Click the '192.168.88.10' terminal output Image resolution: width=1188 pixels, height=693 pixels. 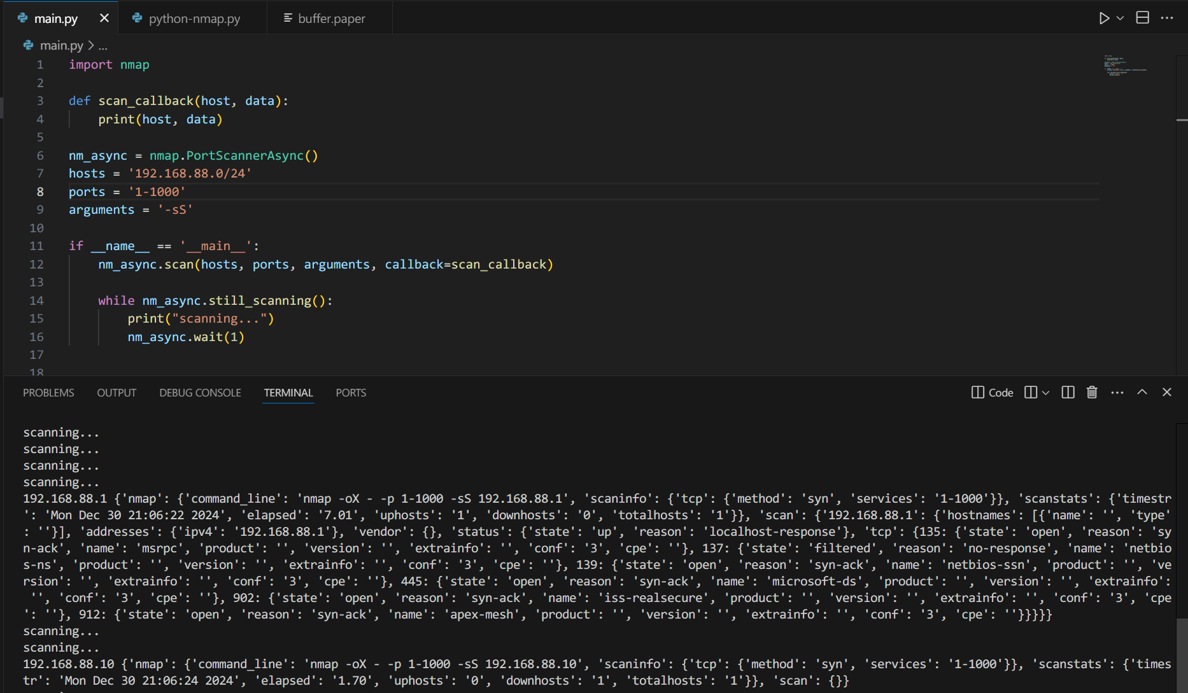pyautogui.click(x=69, y=664)
